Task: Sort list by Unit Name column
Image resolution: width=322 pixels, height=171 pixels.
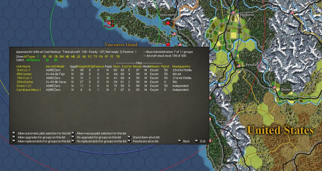Action: click(23, 66)
